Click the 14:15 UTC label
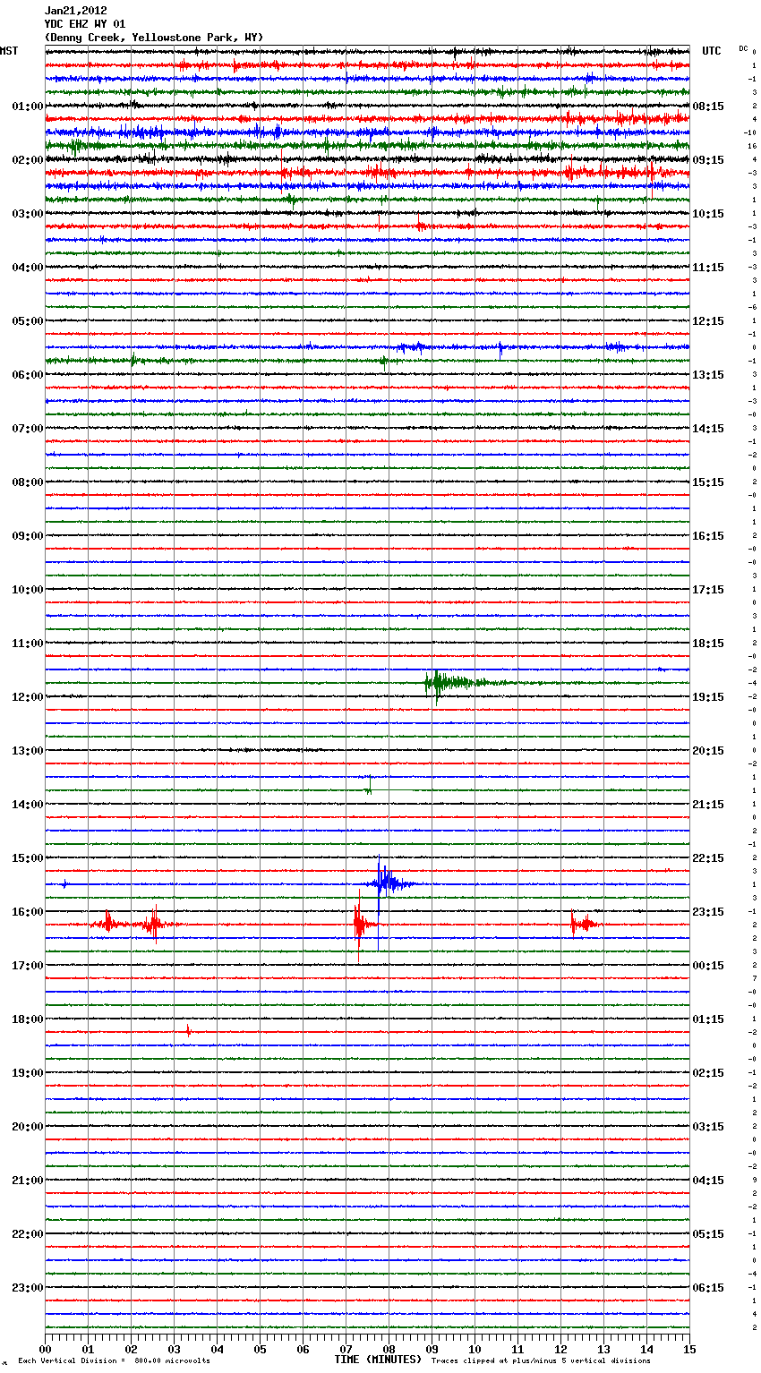Viewport: 761px width, 1373px height. [708, 429]
